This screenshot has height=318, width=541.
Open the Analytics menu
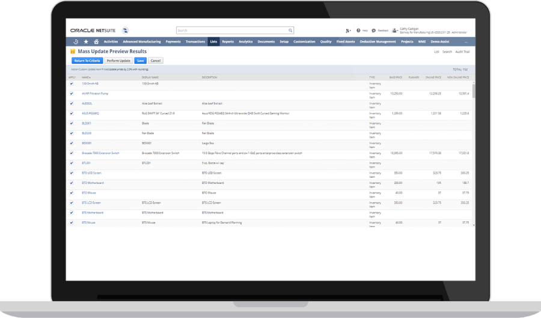(246, 41)
